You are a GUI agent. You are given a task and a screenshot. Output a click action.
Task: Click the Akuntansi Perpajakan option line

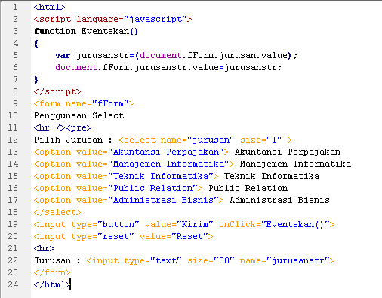click(187, 152)
